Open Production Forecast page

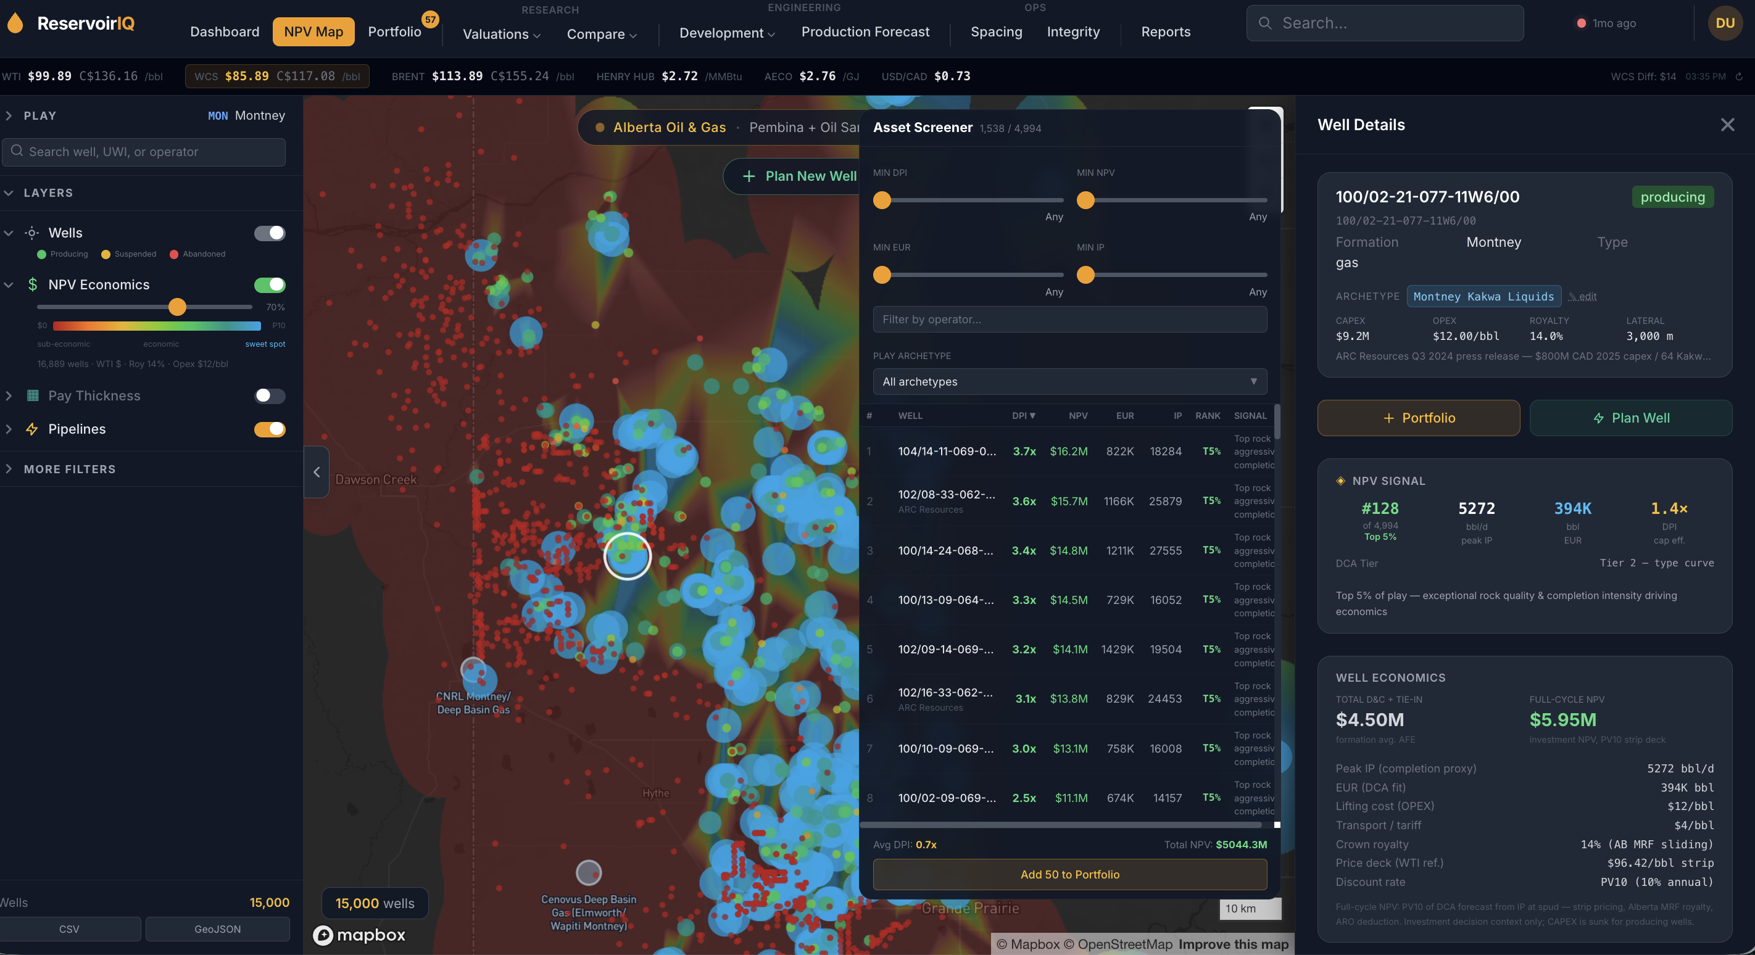[865, 32]
